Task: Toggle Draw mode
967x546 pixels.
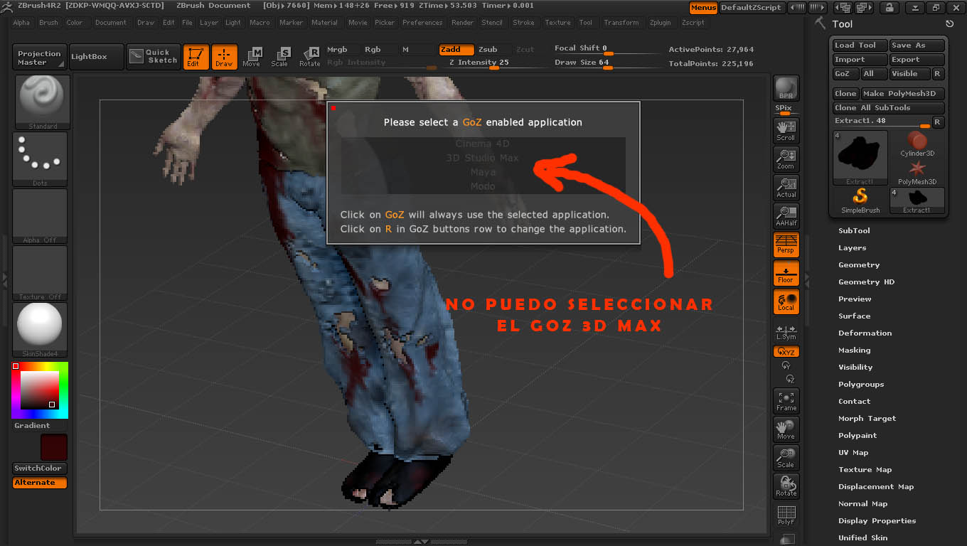Action: tap(224, 57)
